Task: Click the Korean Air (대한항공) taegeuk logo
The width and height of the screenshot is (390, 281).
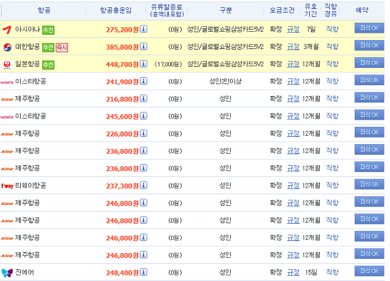Action: pyautogui.click(x=7, y=47)
